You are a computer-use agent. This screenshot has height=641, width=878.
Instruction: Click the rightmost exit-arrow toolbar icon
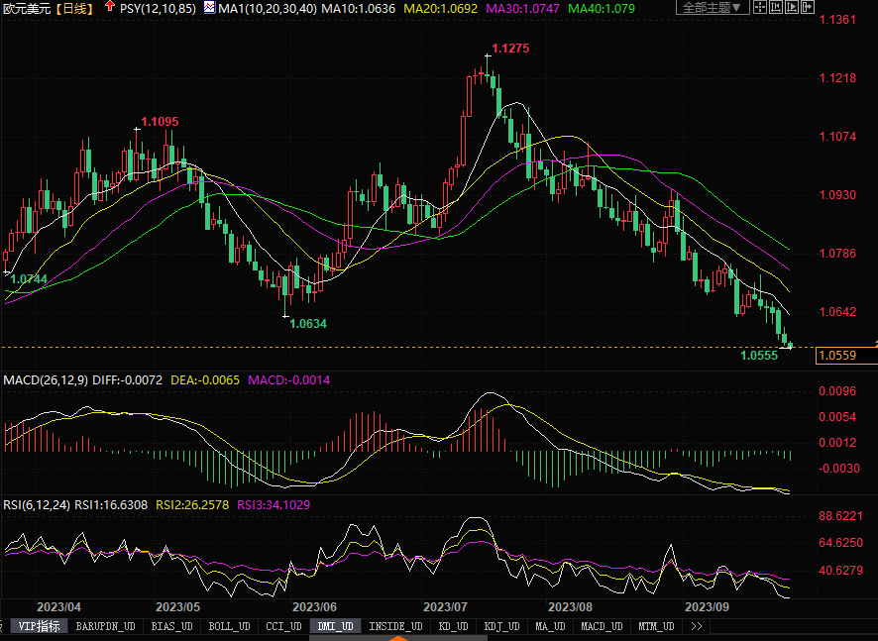805,8
